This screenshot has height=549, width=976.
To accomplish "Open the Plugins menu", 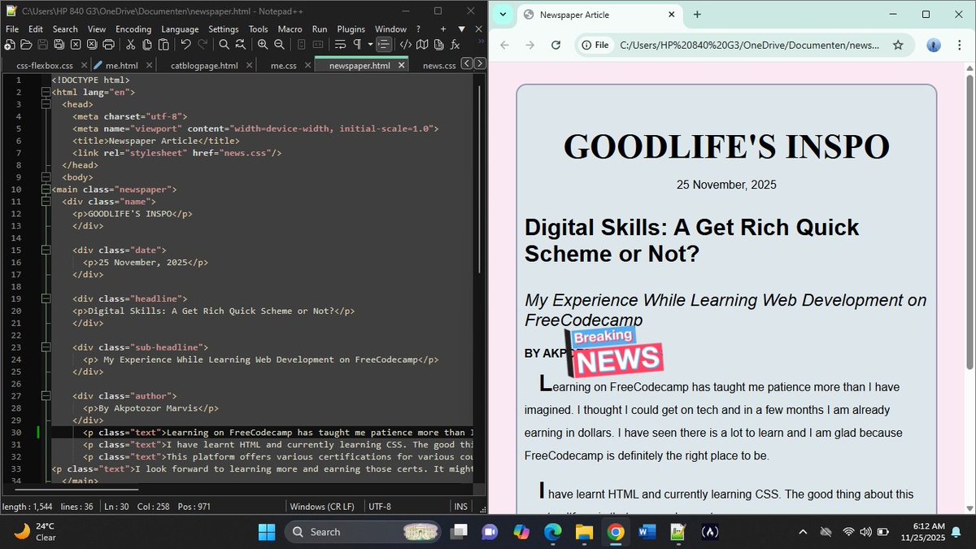I will [x=351, y=29].
